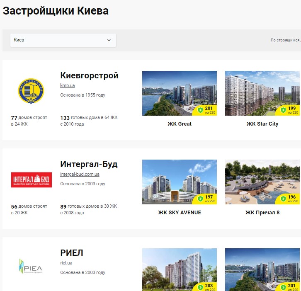Open the kmb.ua website link

click(x=67, y=85)
